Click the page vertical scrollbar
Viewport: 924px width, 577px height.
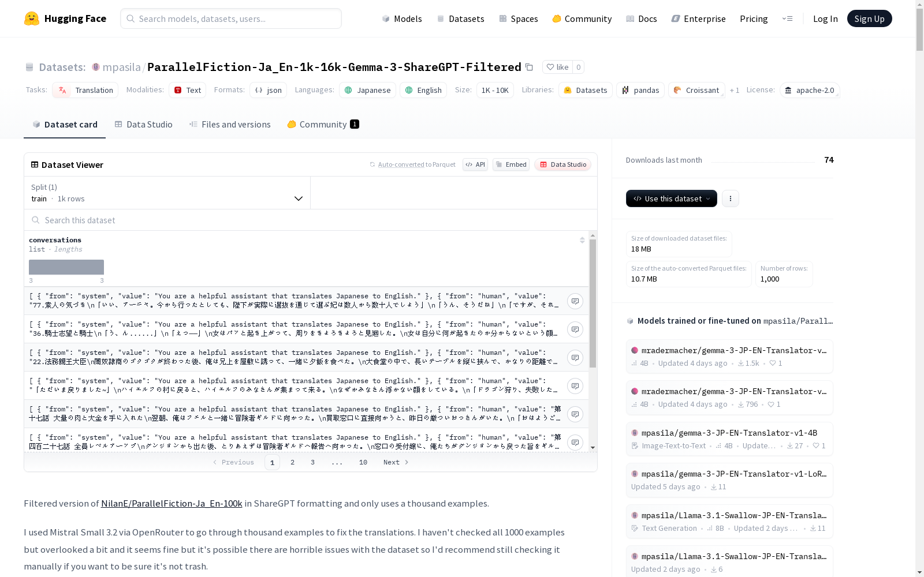pyautogui.click(x=919, y=29)
